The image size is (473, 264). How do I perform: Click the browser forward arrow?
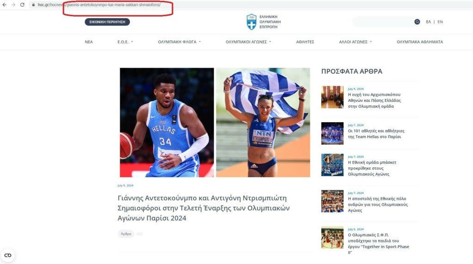click(x=13, y=5)
